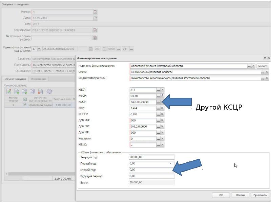Image resolution: width=271 pixels, height=203 pixels.
Task: Clear the КВСР field with the X icon
Action: tap(162, 90)
